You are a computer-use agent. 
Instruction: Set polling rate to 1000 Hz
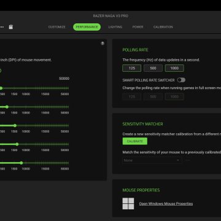pyautogui.click(x=174, y=68)
